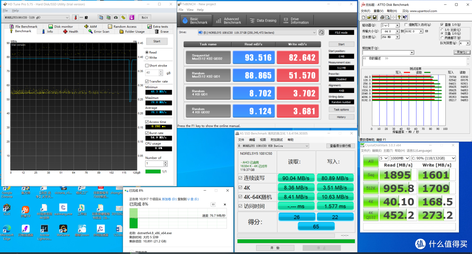Select the Read radio button in HD Tune
The image size is (472, 254).
tap(147, 52)
